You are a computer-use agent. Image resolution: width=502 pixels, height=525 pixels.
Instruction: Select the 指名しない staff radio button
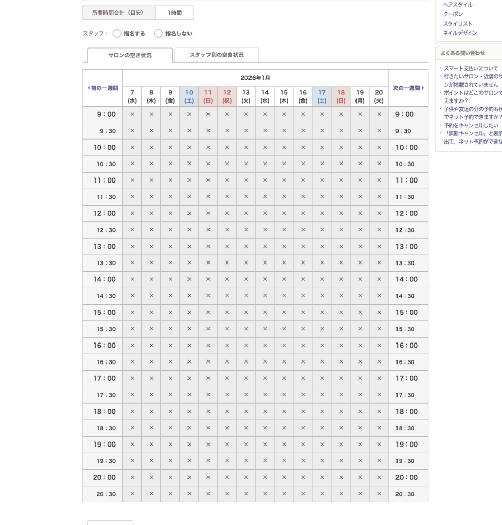tap(159, 33)
